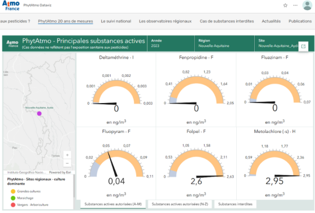Viewport: 315px width, 213px height.
Task: Open Cas de substances interdites
Action: [227, 21]
